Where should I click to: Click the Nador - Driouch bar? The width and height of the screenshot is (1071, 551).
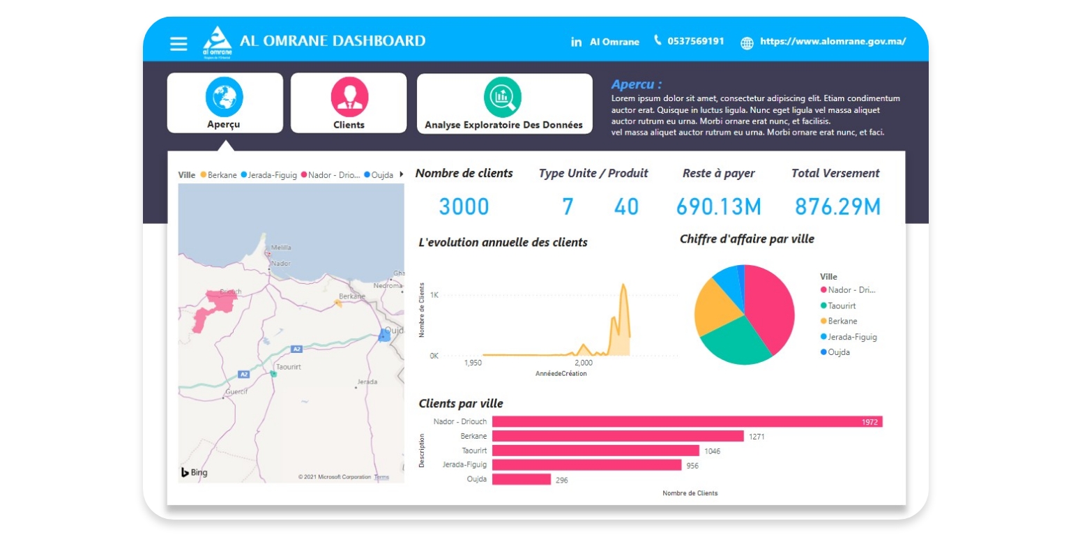coord(687,422)
